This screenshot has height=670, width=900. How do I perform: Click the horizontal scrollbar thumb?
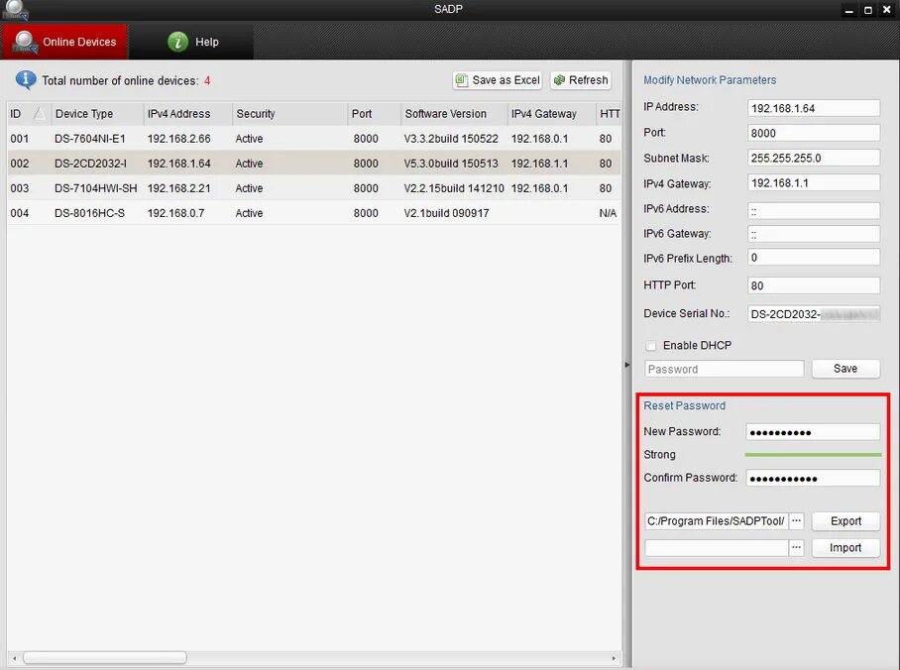click(104, 657)
